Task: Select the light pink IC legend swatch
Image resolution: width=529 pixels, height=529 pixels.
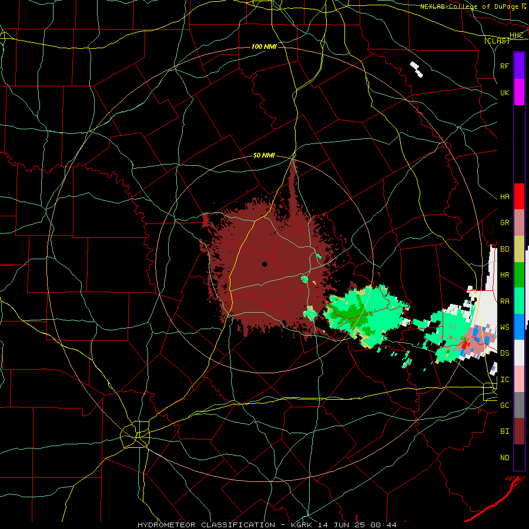Action: click(519, 379)
